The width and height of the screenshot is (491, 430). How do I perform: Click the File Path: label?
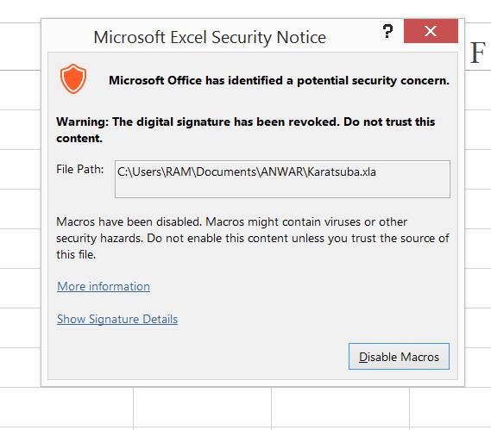click(80, 169)
